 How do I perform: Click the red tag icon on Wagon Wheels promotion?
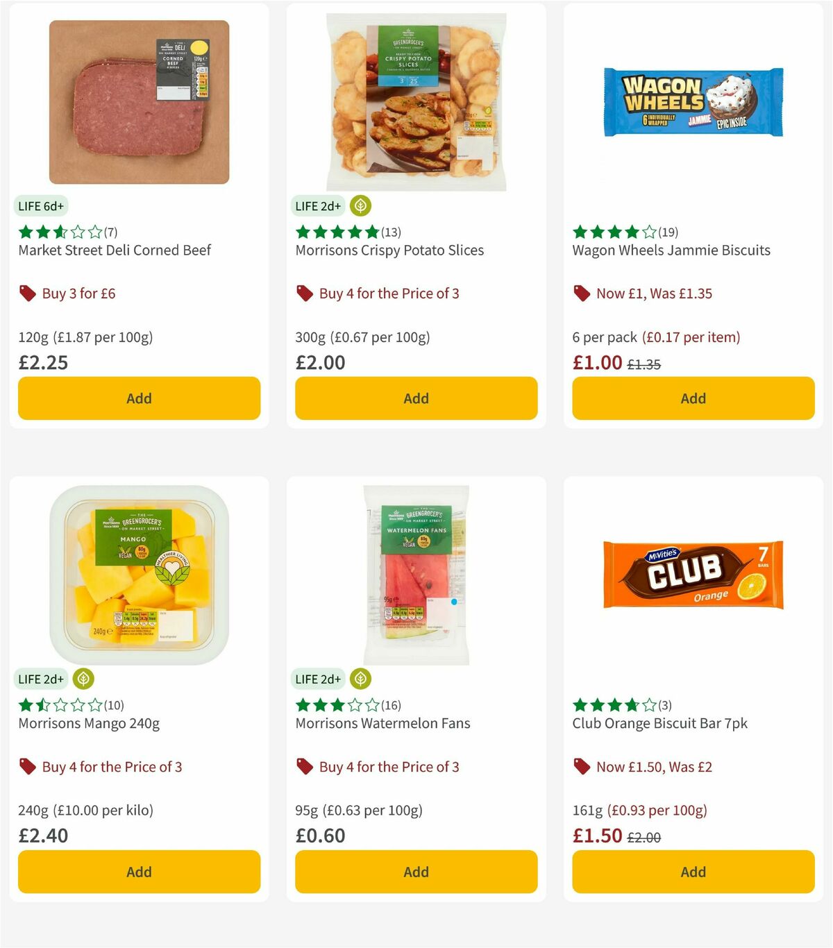[582, 293]
